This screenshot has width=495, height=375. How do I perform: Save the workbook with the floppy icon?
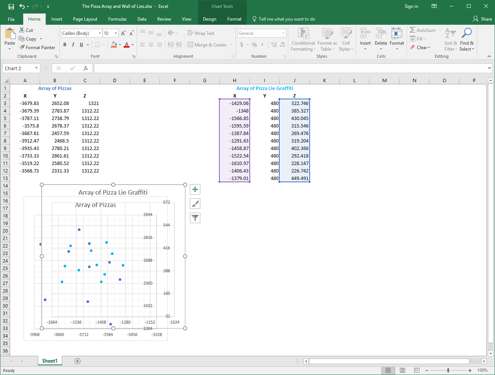pyautogui.click(x=11, y=6)
